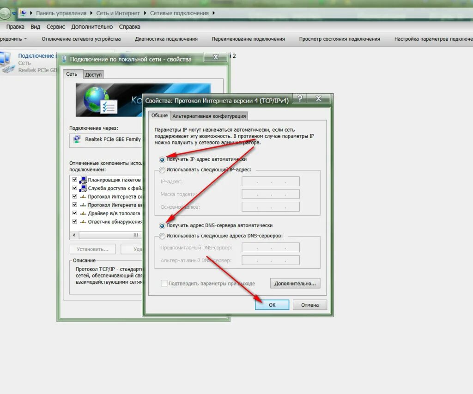Expand the arrow before 'Панель управления' breadcrumb

click(31, 13)
